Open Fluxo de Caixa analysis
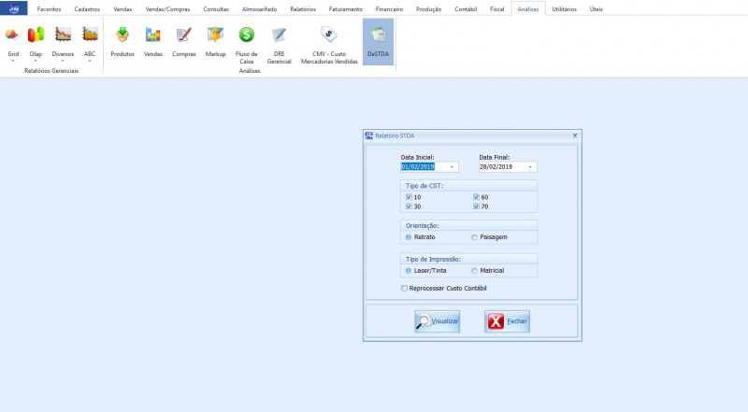The height and width of the screenshot is (412, 748). click(x=247, y=36)
